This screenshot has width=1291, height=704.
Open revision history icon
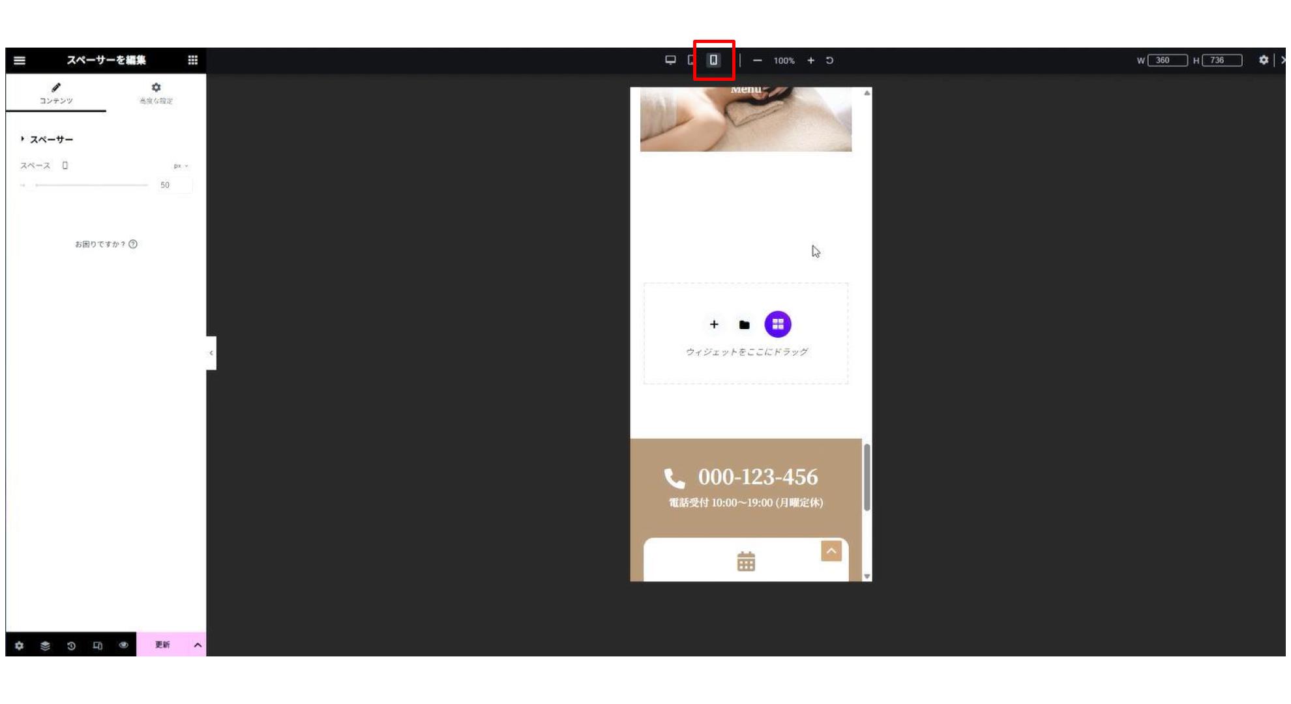(71, 645)
